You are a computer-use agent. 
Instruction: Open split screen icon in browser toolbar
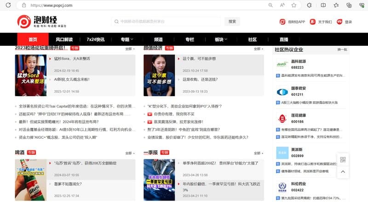point(323,5)
